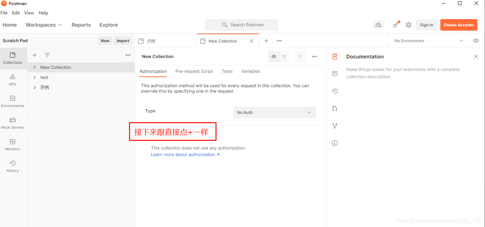Switch to the Variables tab
This screenshot has width=485, height=227.
tap(251, 71)
